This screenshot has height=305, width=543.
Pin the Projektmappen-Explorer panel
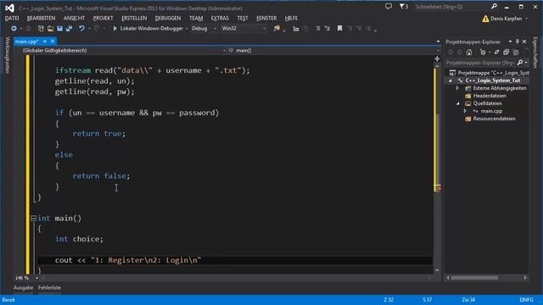(518, 42)
